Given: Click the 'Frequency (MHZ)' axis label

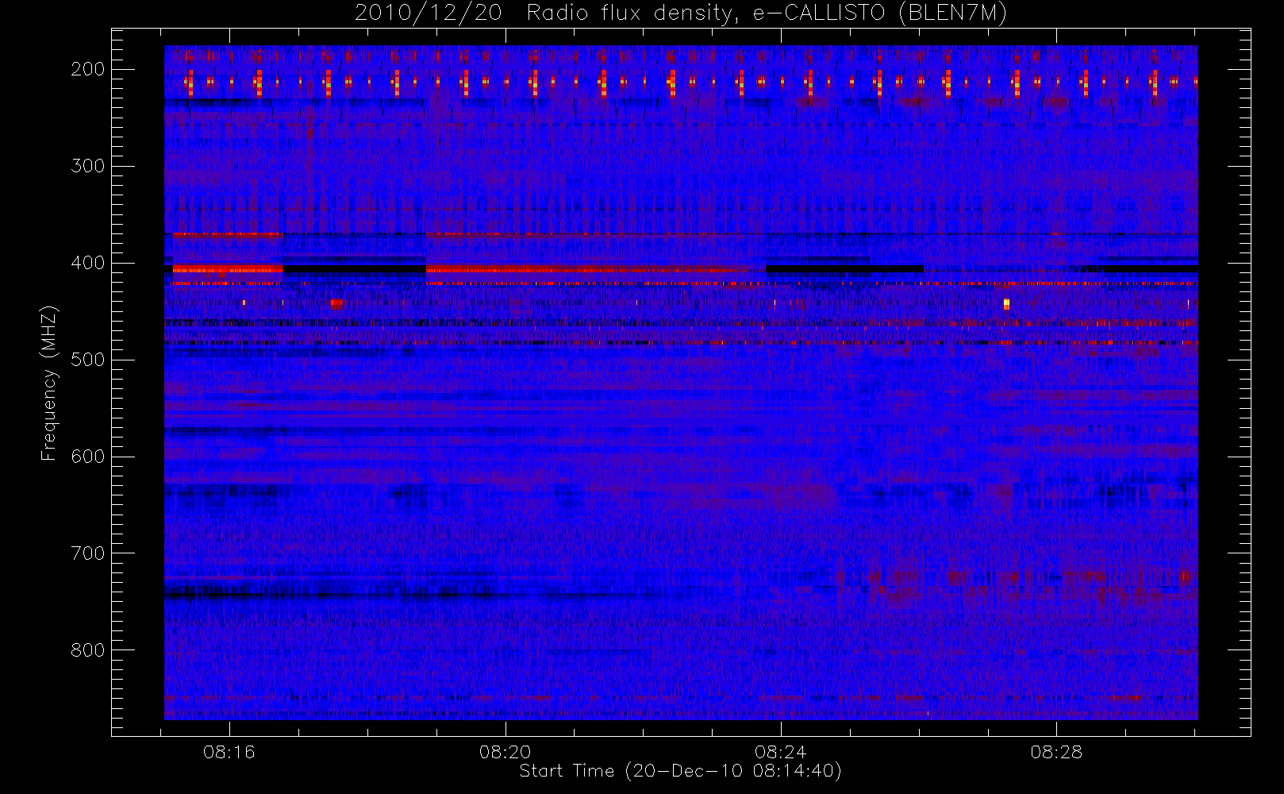Looking at the screenshot, I should (x=49, y=384).
